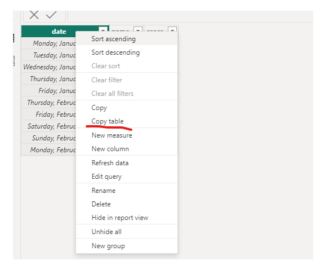Open Edit query from the context menu
This screenshot has width=325, height=260.
tap(127, 176)
